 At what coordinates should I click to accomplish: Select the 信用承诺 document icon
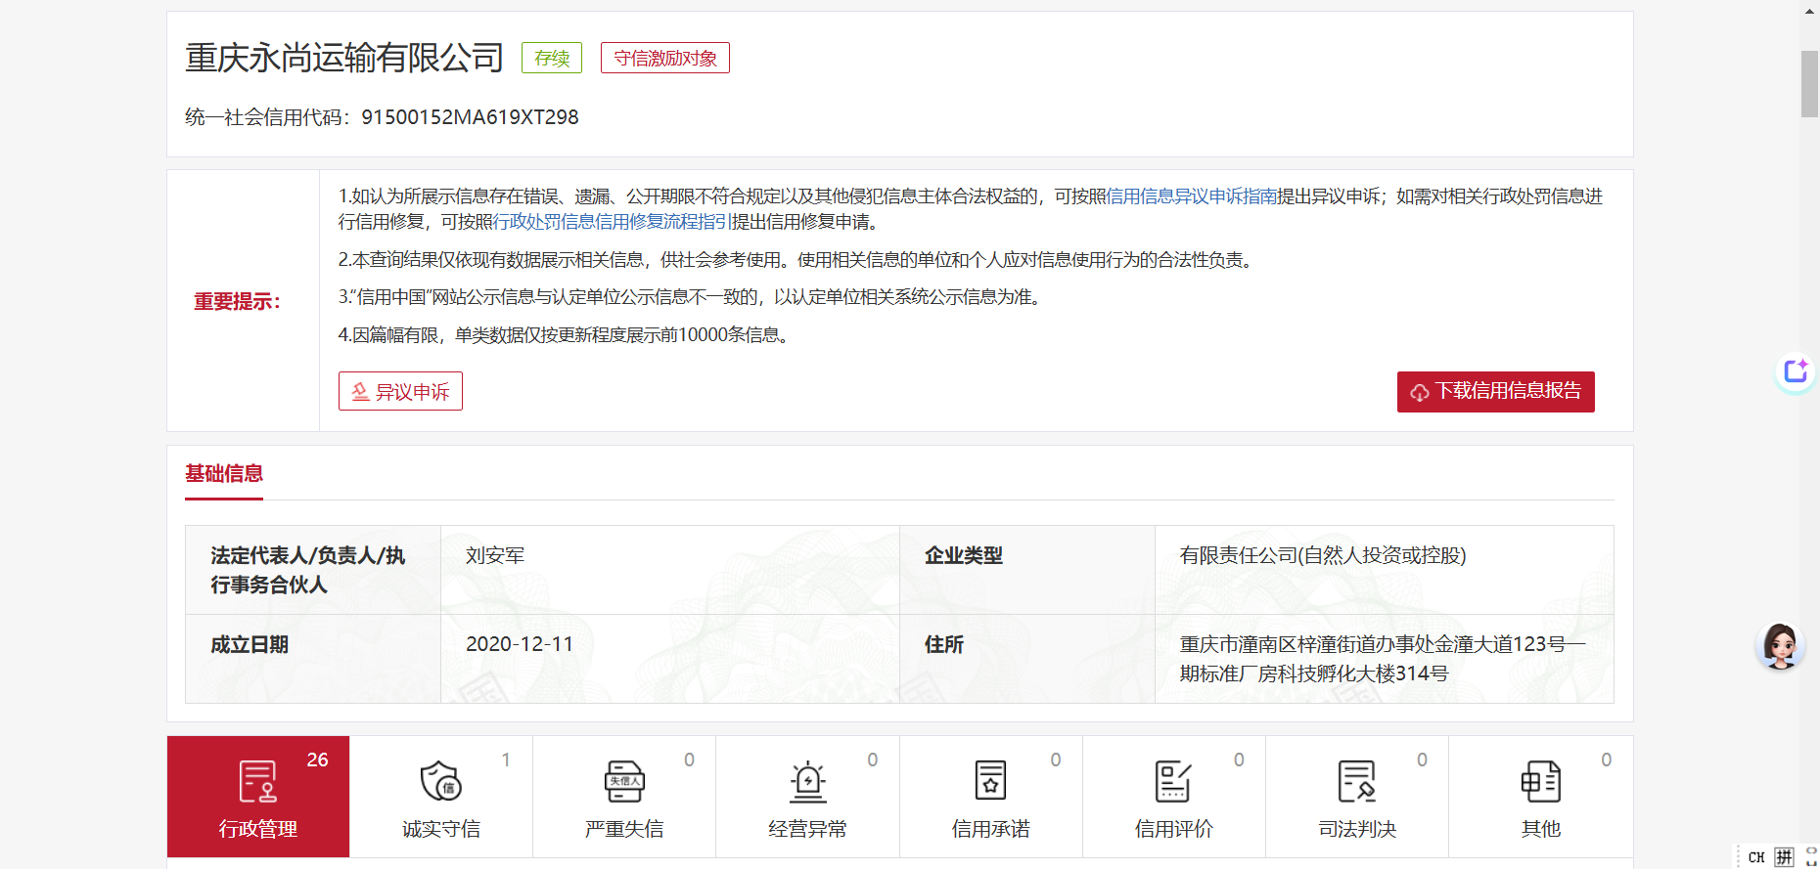tap(990, 782)
